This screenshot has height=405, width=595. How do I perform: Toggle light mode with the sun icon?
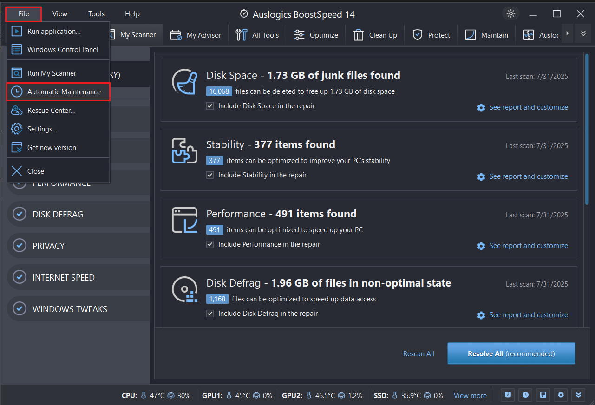pos(510,13)
